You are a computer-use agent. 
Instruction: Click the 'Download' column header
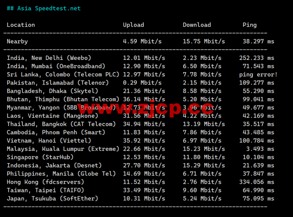tap(197, 25)
